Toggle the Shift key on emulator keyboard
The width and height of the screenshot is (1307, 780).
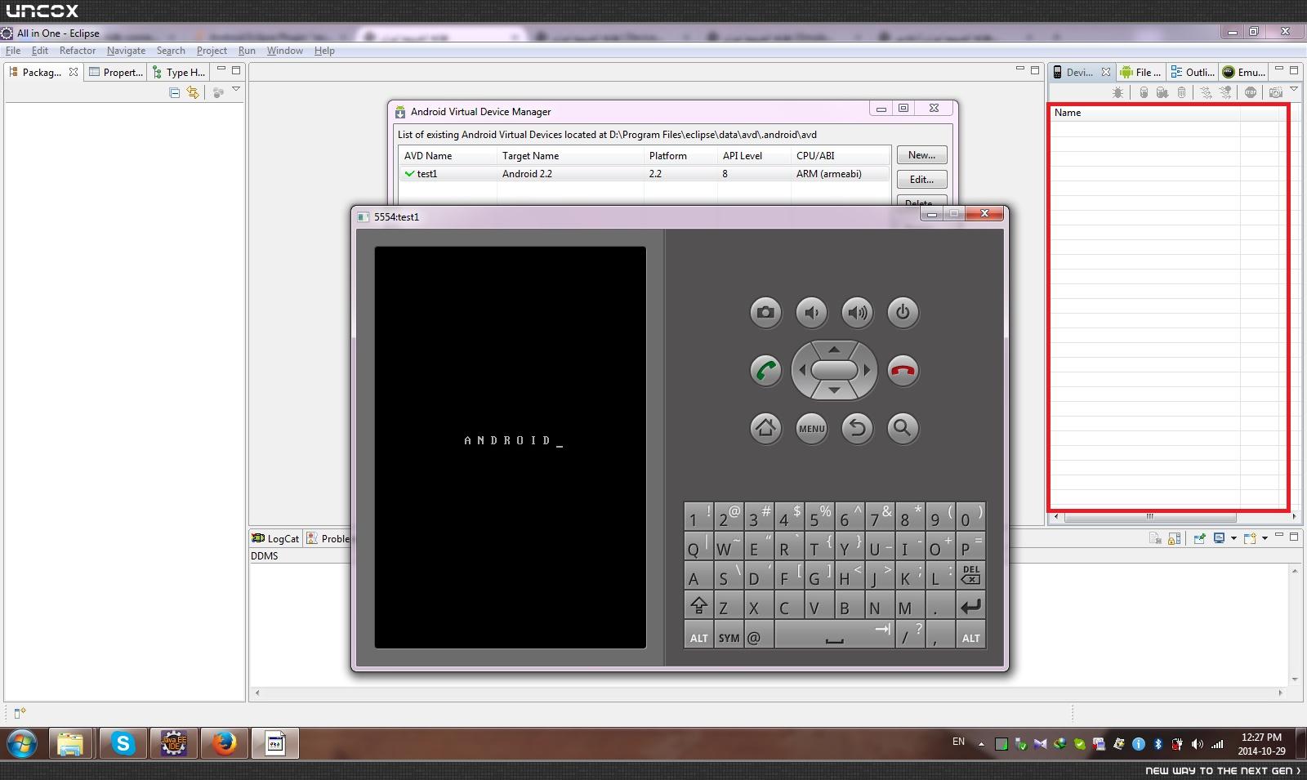click(698, 606)
